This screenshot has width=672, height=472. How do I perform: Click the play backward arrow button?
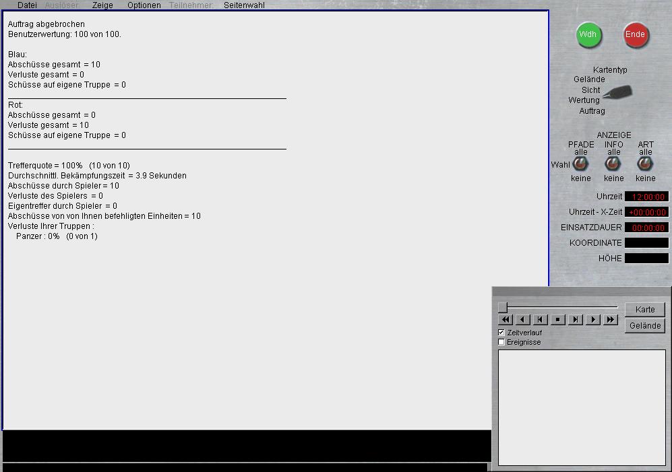pos(523,320)
